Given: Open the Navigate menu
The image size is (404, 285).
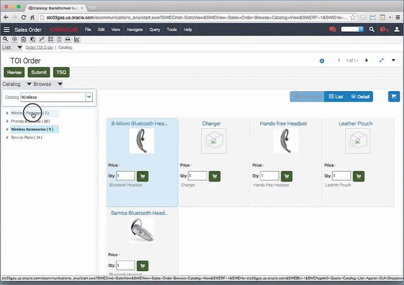Looking at the screenshot, I should (x=135, y=29).
